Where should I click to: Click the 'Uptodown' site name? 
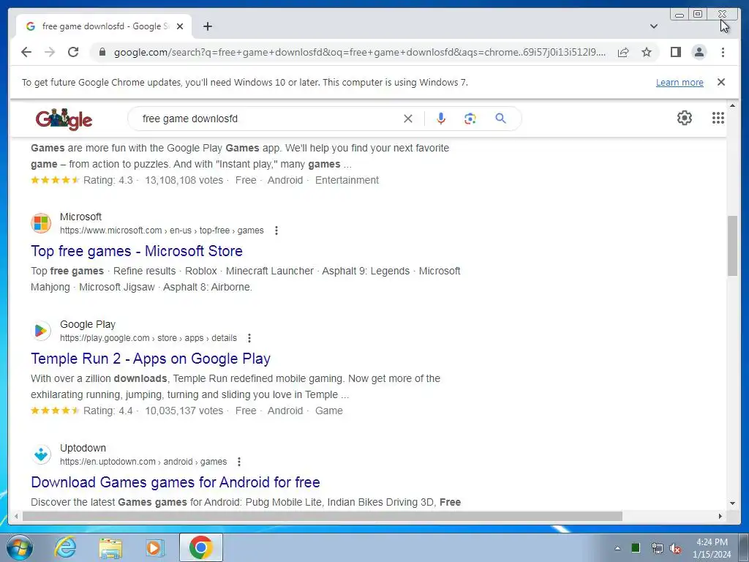83,448
